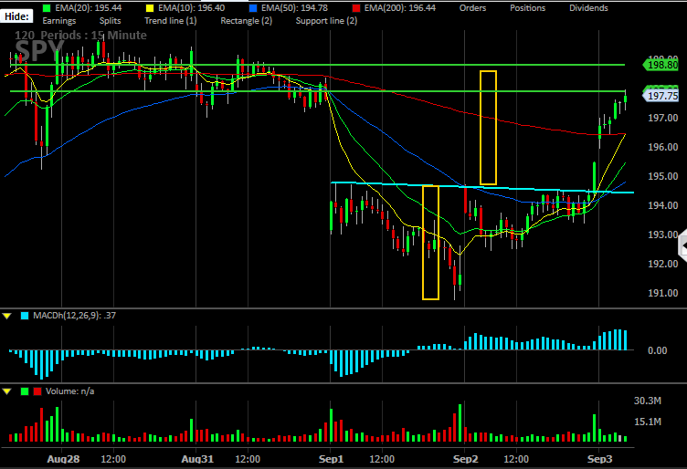
Task: Open the MACDh(12,26,9) indicator label
Action: pos(75,316)
